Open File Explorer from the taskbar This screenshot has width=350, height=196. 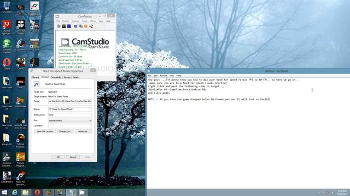pyautogui.click(x=26, y=192)
